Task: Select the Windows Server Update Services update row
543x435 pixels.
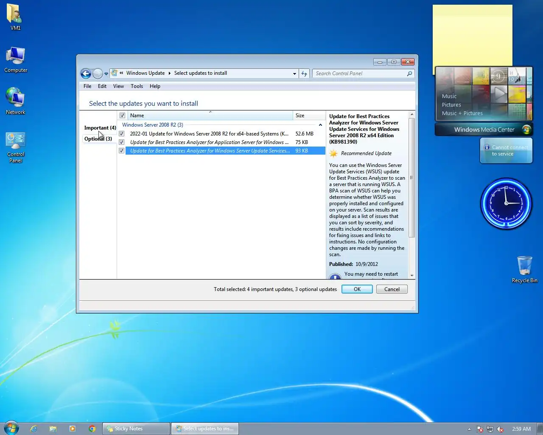Action: point(221,151)
